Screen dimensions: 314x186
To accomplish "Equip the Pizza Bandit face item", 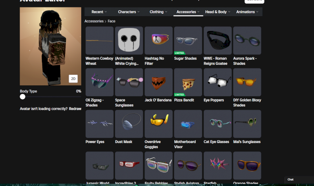I will [188, 82].
